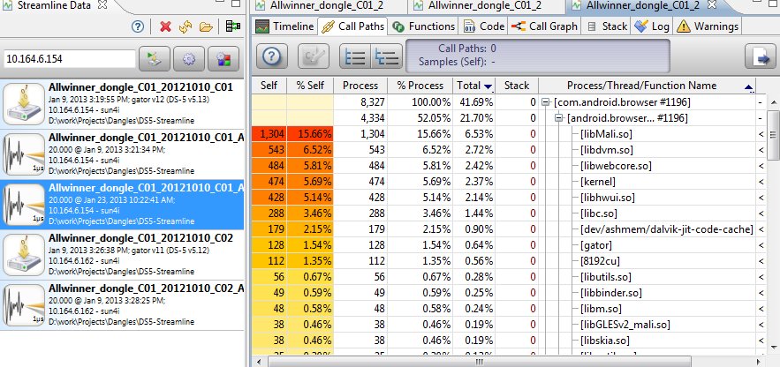Expand all call path rows button

coord(355,56)
